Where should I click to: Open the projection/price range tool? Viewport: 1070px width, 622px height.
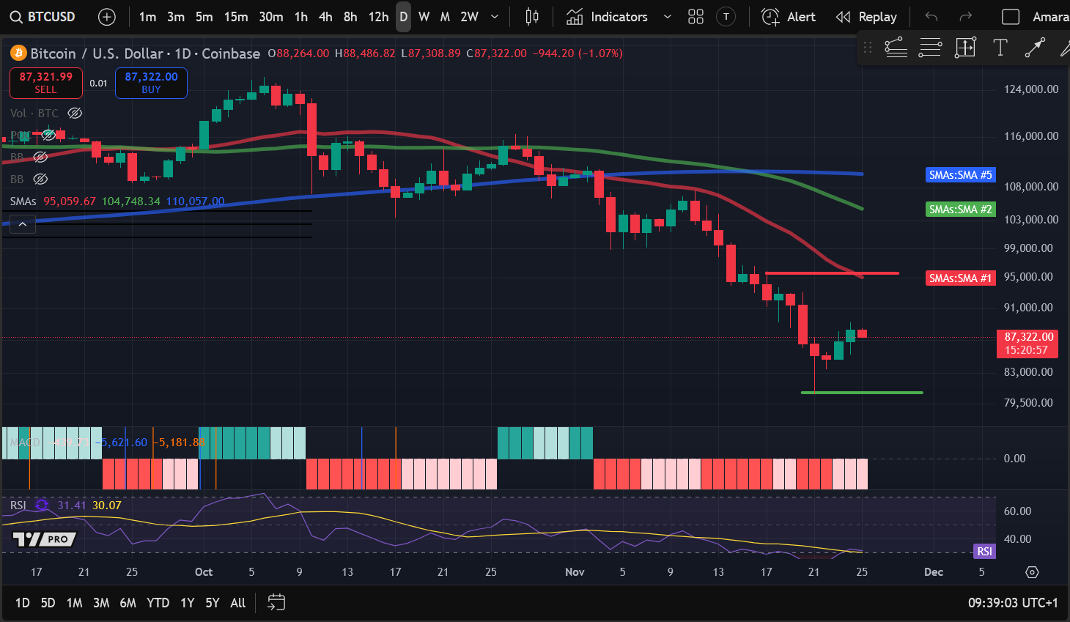(965, 48)
